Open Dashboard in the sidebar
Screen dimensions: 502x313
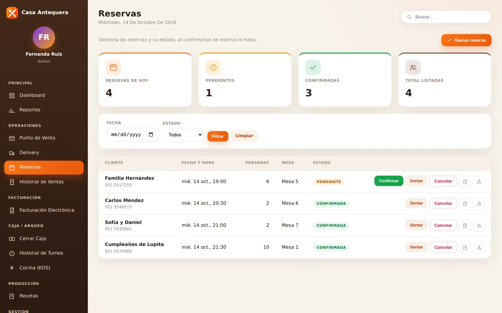(x=44, y=95)
